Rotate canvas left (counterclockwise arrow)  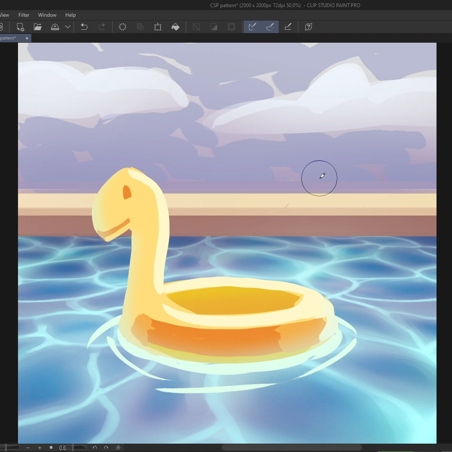95,447
